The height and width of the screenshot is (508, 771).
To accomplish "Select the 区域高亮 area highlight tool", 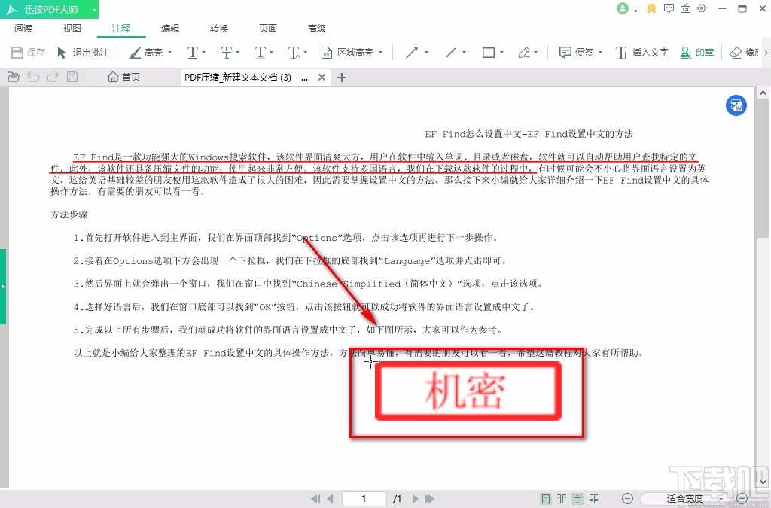I will pyautogui.click(x=347, y=52).
